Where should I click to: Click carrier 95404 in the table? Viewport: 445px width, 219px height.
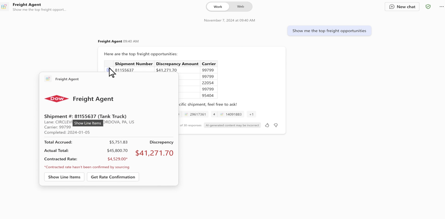(x=209, y=96)
